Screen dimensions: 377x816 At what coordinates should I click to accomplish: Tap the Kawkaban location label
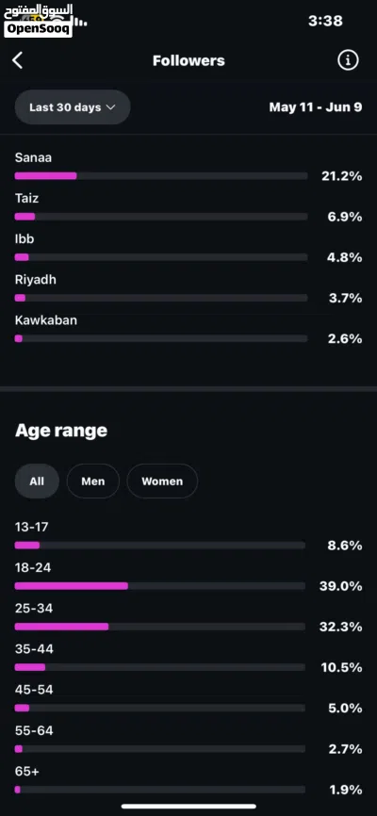46,320
